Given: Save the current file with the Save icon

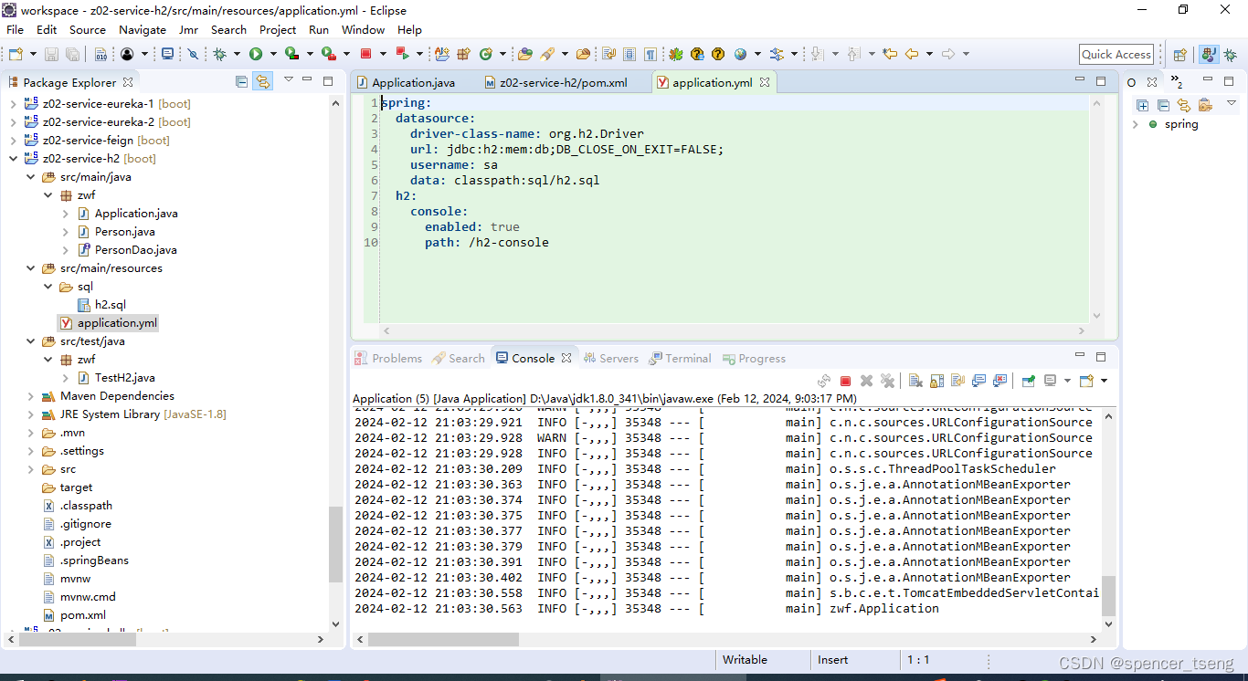Looking at the screenshot, I should 51,53.
